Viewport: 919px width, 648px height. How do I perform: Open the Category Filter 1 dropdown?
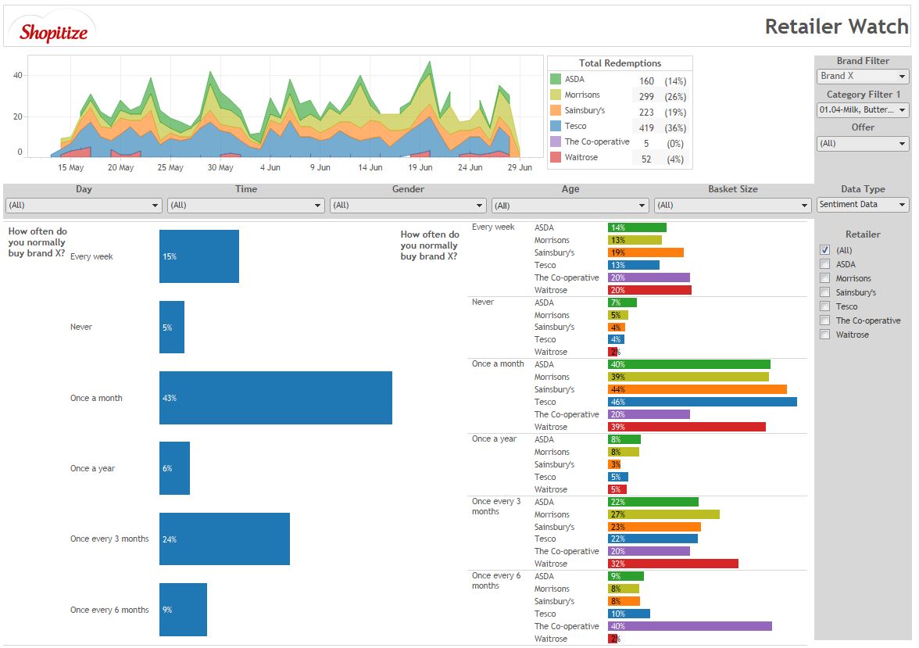click(x=862, y=109)
